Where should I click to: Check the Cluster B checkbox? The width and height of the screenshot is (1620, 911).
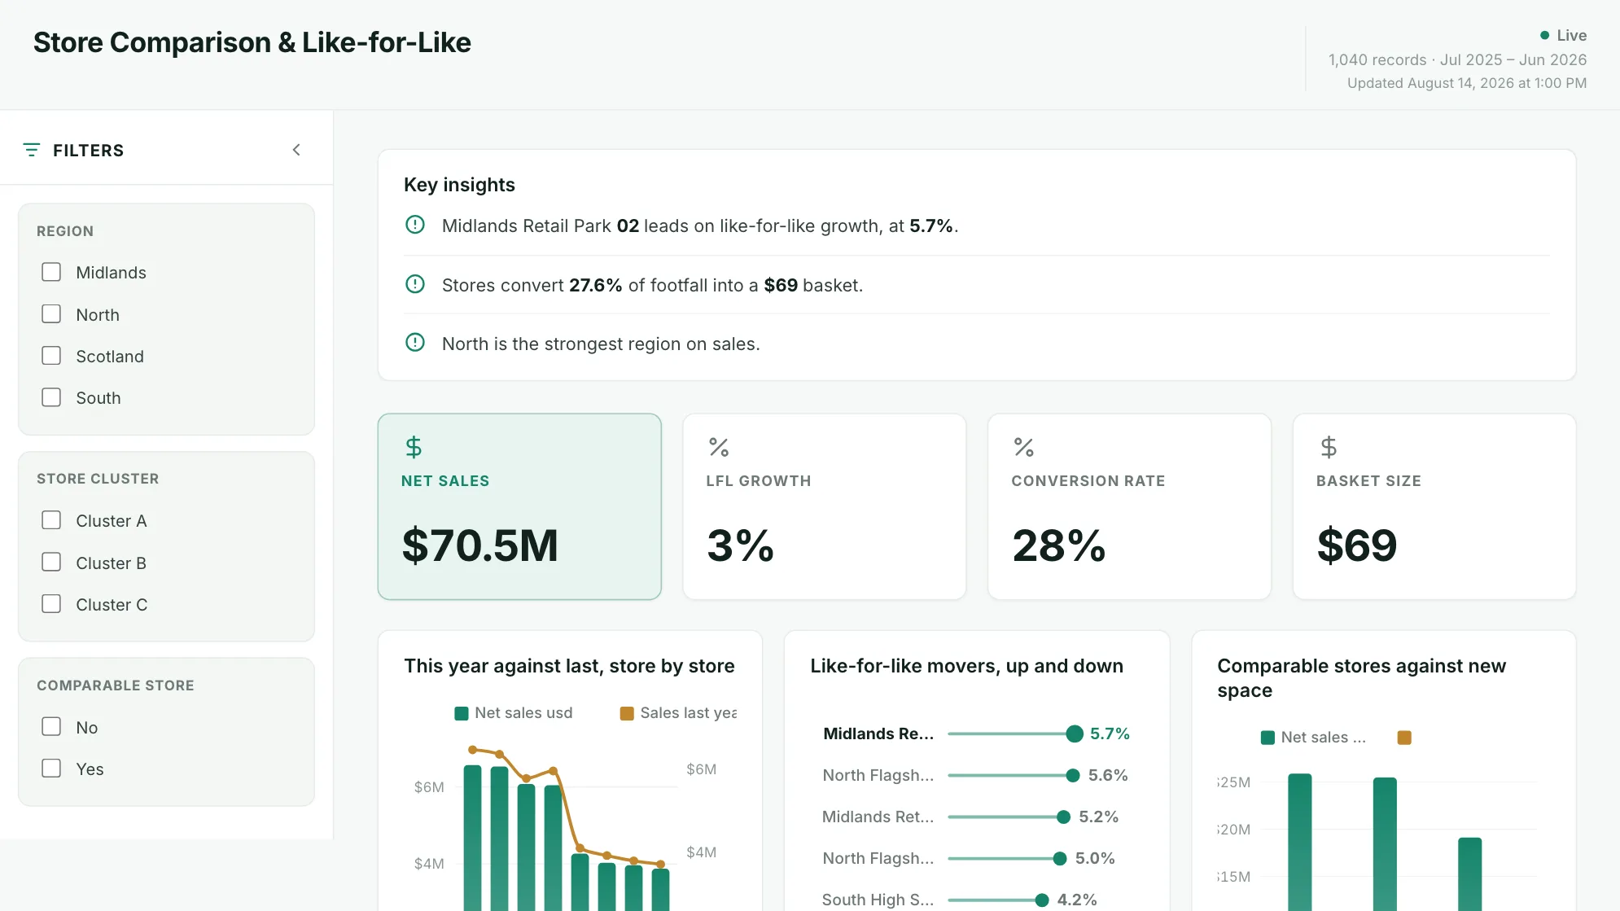[51, 563]
